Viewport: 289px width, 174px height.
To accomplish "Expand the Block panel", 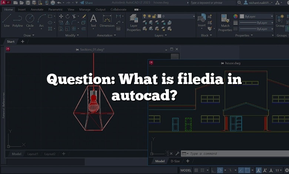I will click(206, 35).
